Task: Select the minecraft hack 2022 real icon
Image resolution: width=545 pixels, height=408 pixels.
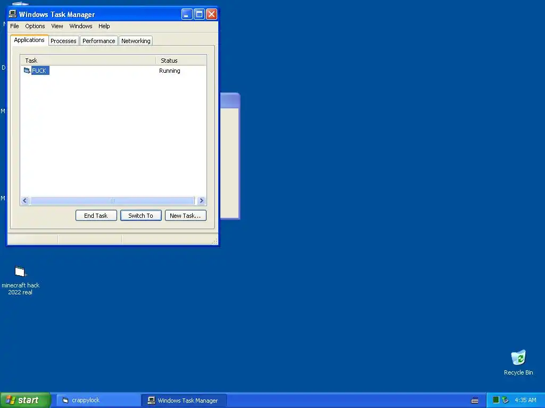Action: (x=20, y=280)
